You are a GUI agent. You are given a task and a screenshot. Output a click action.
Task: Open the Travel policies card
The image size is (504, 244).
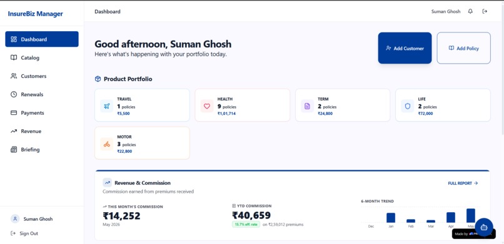pos(142,105)
